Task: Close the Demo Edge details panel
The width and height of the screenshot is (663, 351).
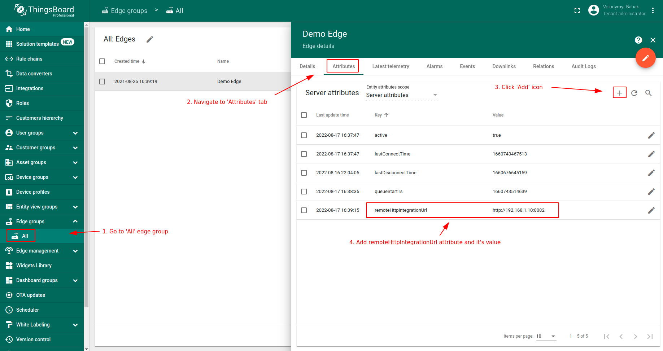Action: tap(653, 40)
